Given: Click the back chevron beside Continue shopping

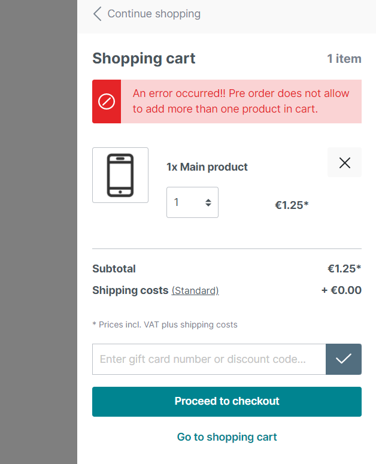Looking at the screenshot, I should point(97,14).
